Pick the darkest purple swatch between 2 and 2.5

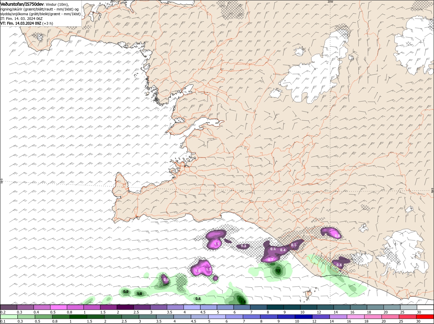tap(125, 307)
